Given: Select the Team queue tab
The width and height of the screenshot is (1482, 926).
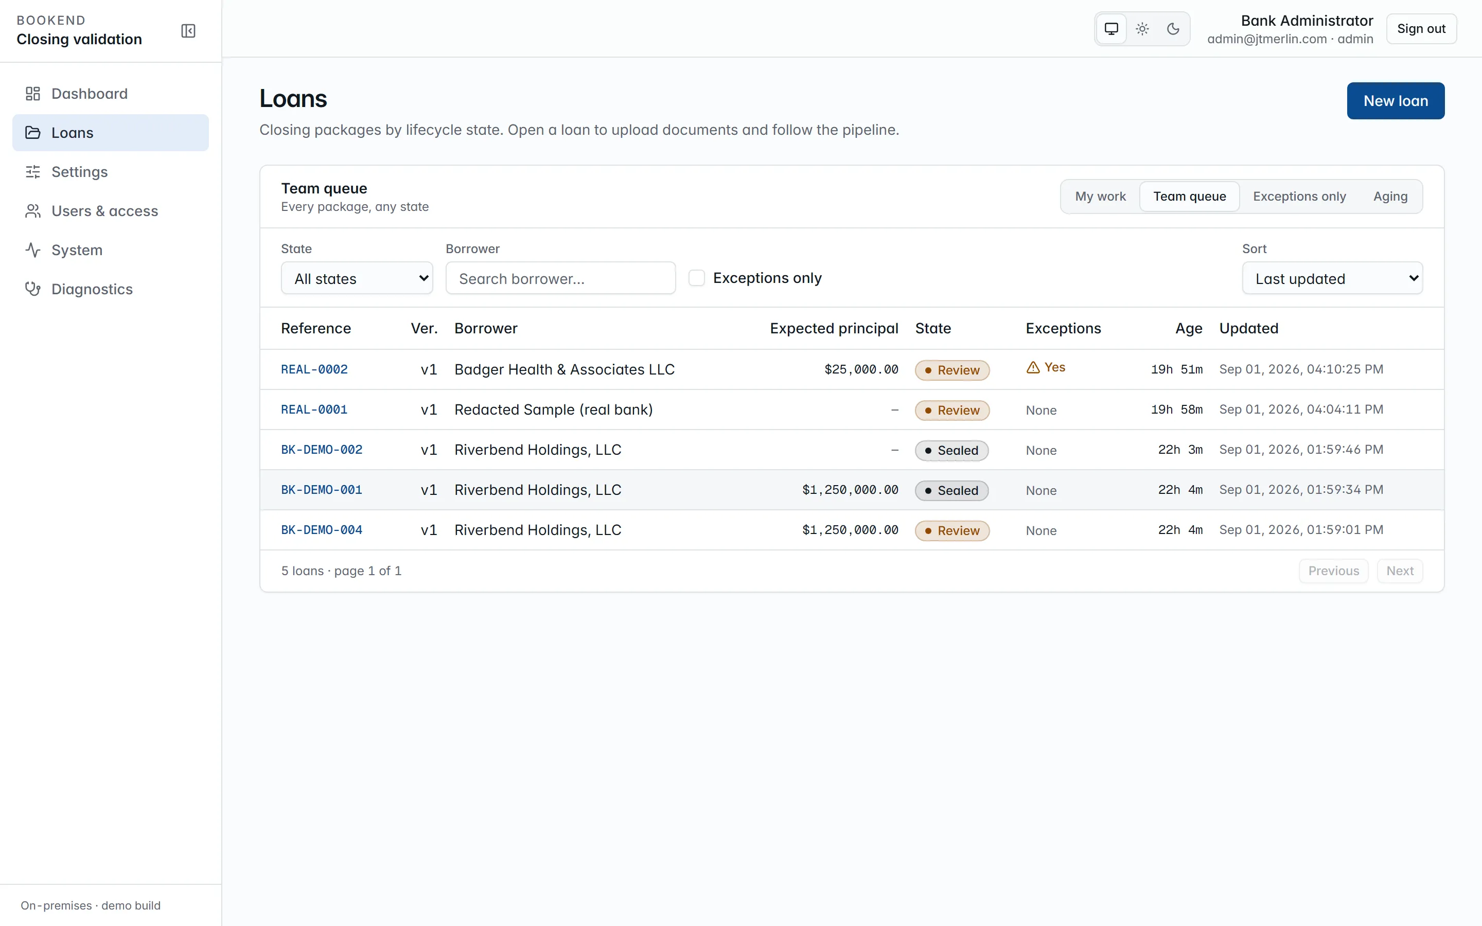Looking at the screenshot, I should click(x=1189, y=197).
